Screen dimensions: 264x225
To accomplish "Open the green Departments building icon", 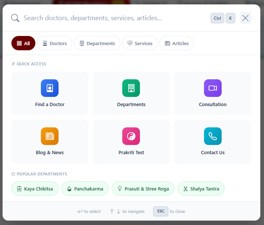I will pos(131,88).
